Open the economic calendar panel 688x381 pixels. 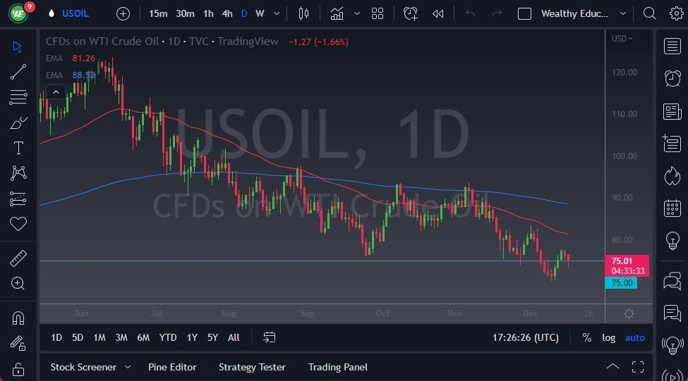click(672, 208)
